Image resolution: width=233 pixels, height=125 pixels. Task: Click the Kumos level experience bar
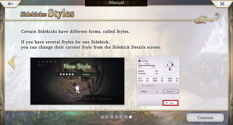point(147,65)
